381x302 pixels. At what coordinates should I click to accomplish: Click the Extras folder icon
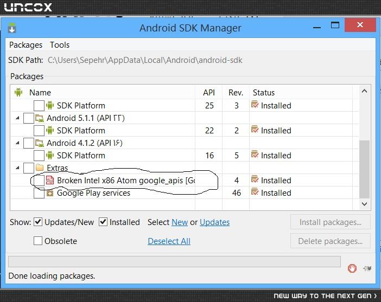(40, 168)
